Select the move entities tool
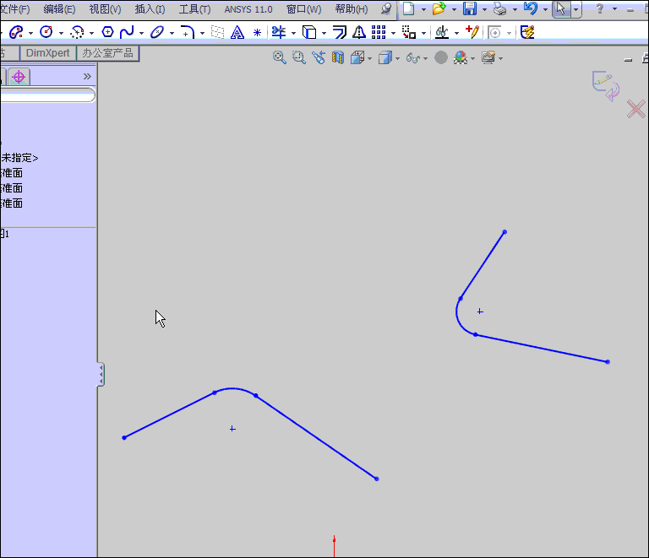 click(x=409, y=32)
